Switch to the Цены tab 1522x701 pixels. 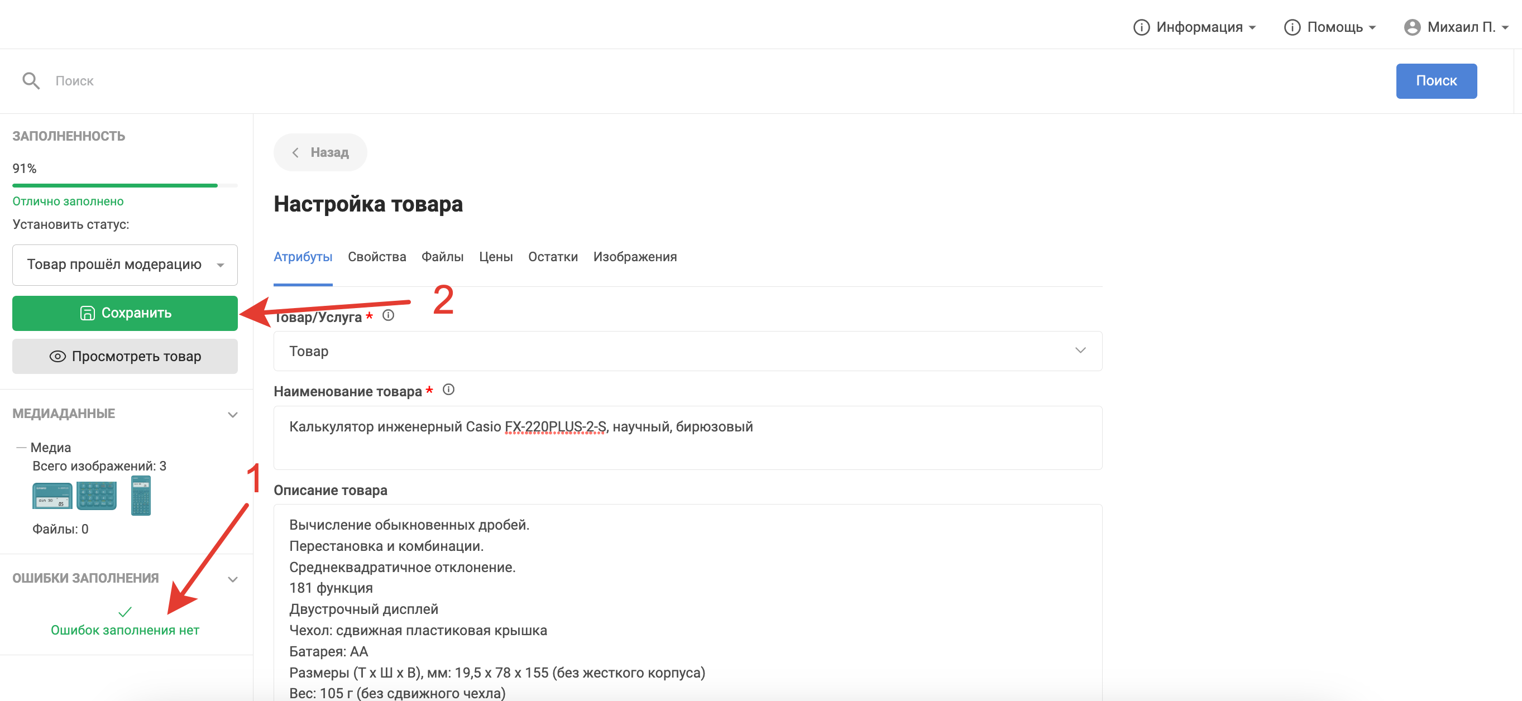tap(495, 257)
